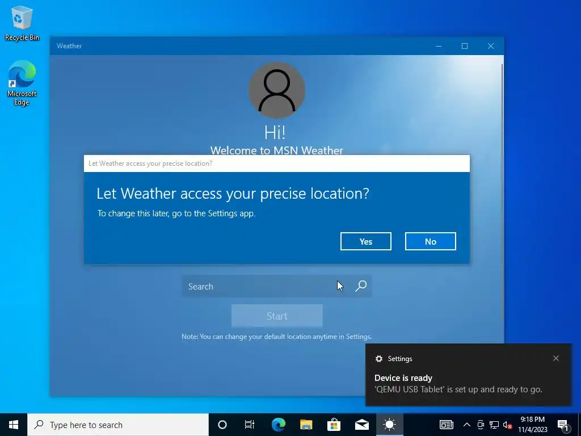Click the Meet Now tray icon
Screen dimensions: 581x436
[x=481, y=425]
